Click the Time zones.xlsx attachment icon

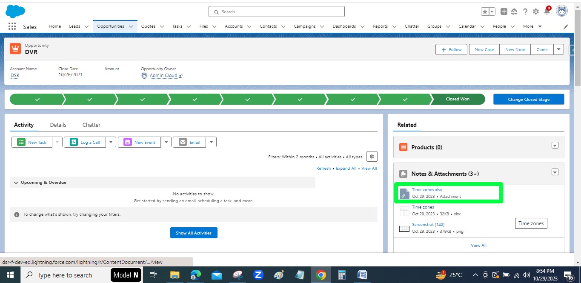[404, 193]
